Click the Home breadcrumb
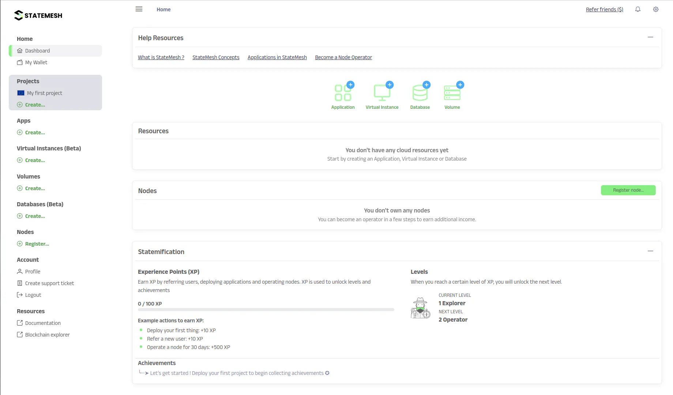 tap(163, 9)
